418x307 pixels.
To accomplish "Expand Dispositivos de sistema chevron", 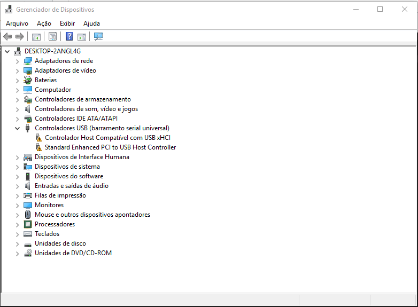I will [x=17, y=167].
